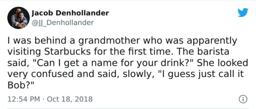This screenshot has height=109, width=256.
Task: Open Jacob Denhollander's profile picture
Action: click(18, 18)
